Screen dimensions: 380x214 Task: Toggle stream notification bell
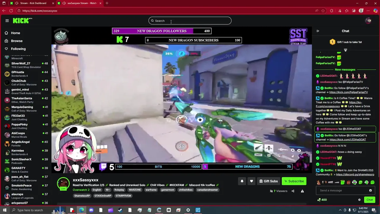click(x=242, y=181)
